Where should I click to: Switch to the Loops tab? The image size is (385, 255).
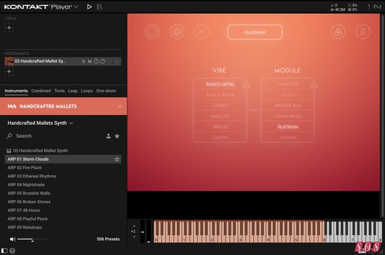click(x=87, y=91)
